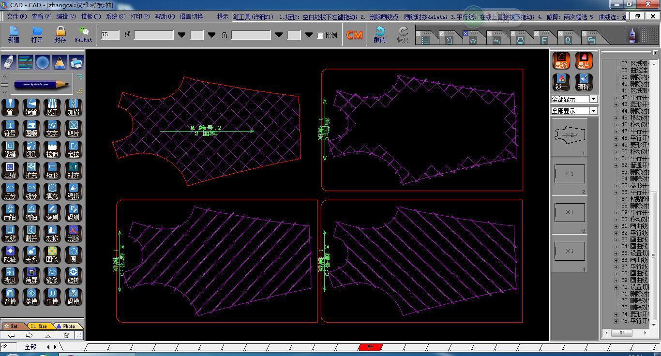
Task: Select the 菱槽 diamond slot tool
Action: click(x=31, y=296)
